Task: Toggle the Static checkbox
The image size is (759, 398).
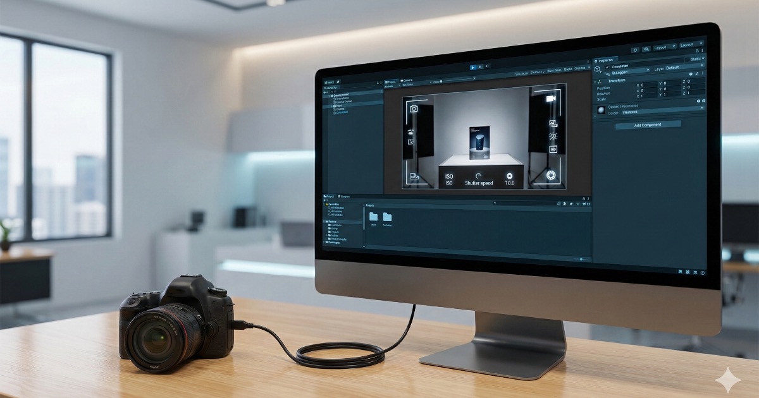Action: click(x=687, y=59)
